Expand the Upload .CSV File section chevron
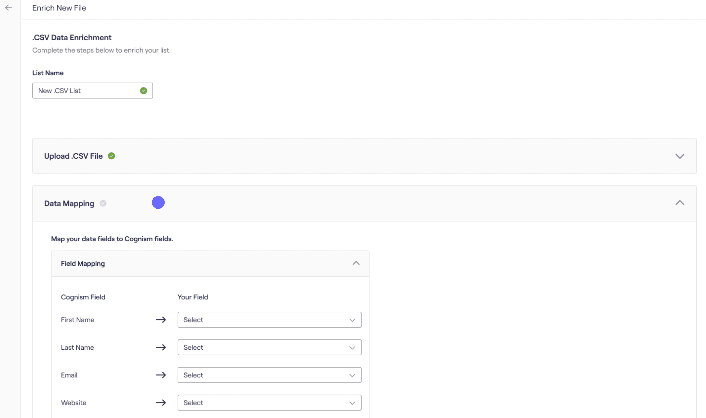The height and width of the screenshot is (418, 706). (x=680, y=156)
